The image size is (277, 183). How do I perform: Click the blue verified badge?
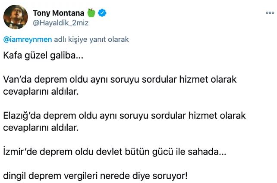coord(103,13)
